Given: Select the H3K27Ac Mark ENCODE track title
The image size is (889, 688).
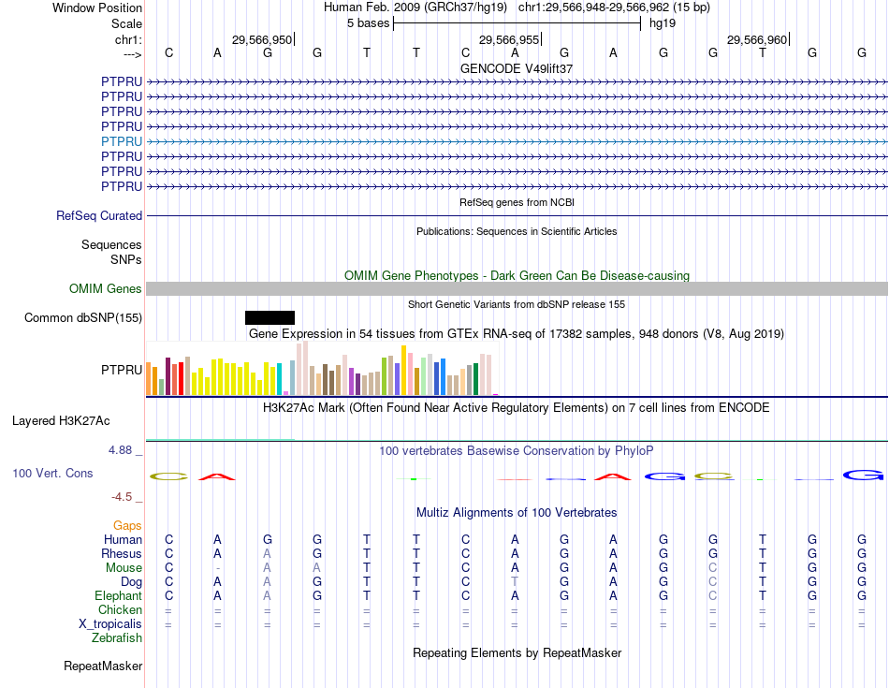Looking at the screenshot, I should [x=517, y=408].
